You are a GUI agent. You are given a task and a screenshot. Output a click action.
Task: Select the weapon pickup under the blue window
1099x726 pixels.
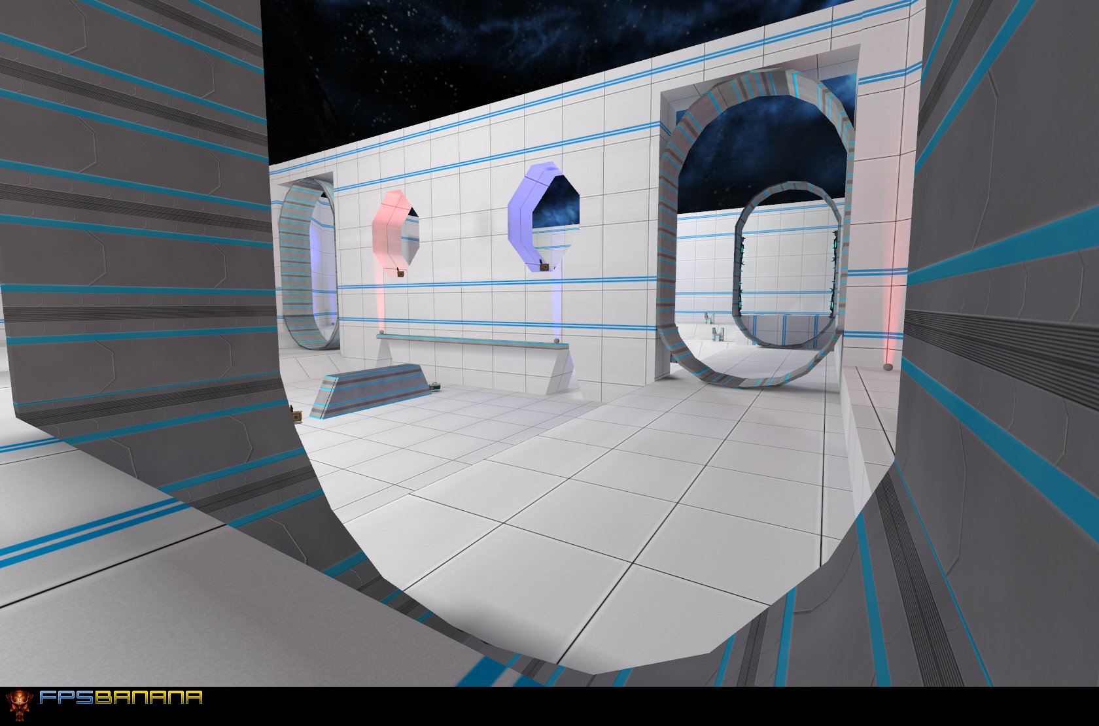pyautogui.click(x=544, y=267)
